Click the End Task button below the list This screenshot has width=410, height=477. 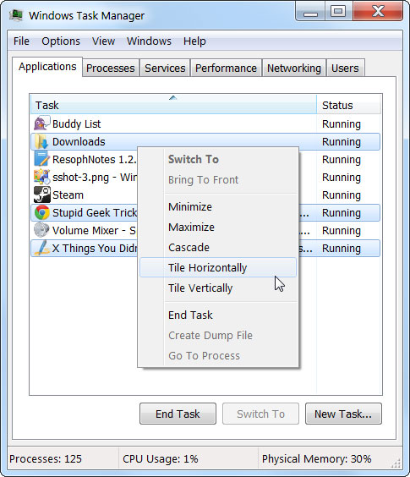point(178,414)
